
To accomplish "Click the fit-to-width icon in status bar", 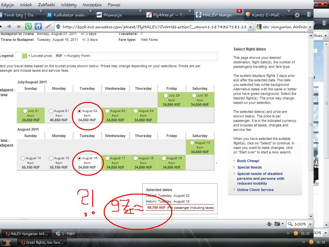I will pyautogui.click(x=270, y=224).
